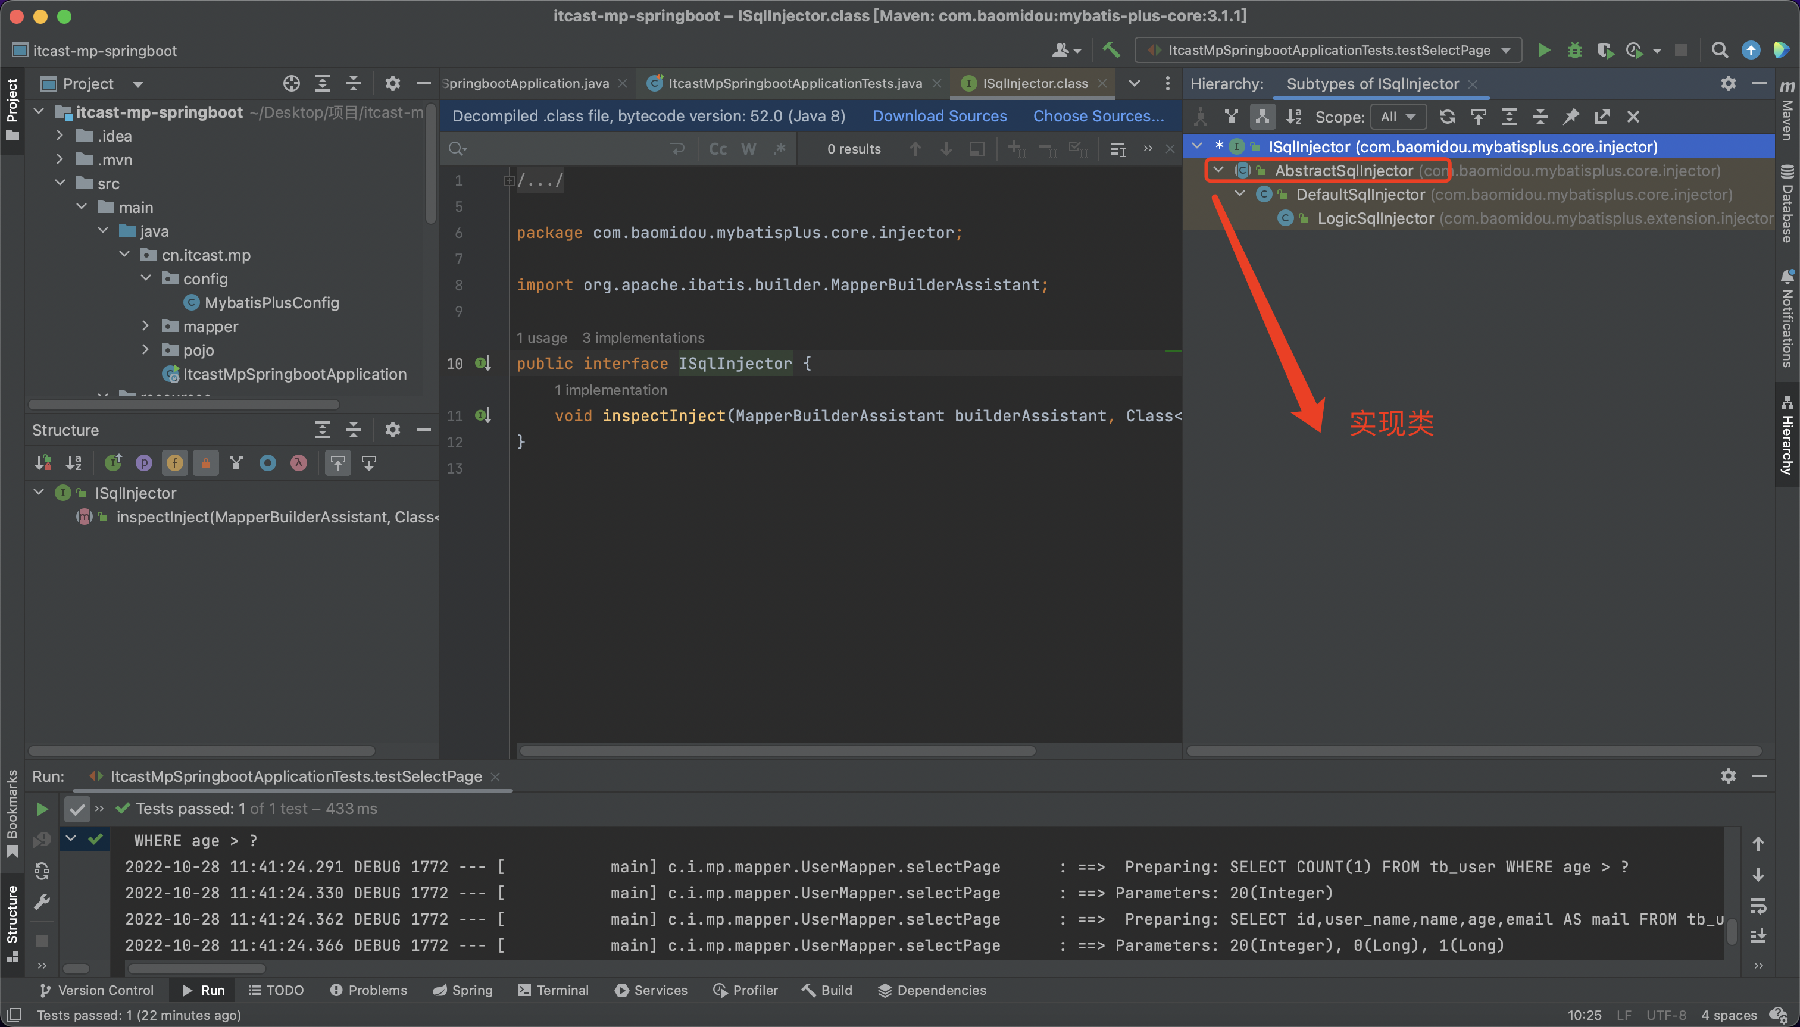Toggle Words option in search bar

pyautogui.click(x=749, y=149)
